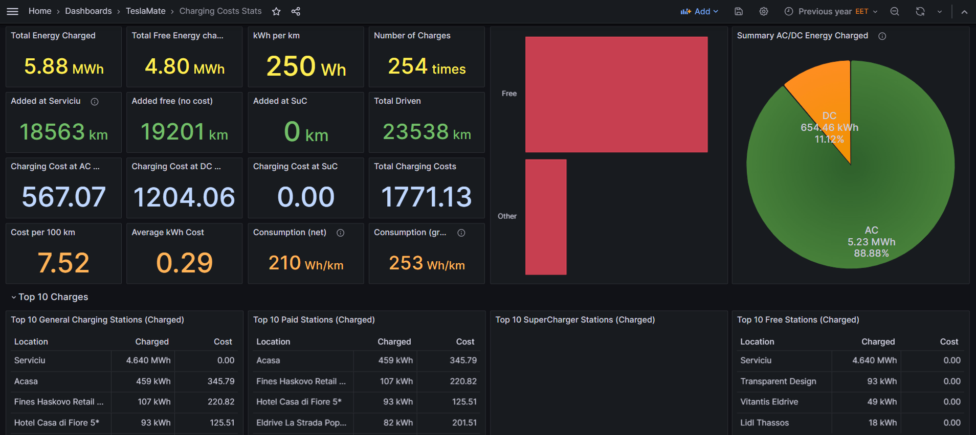Viewport: 976px width, 435px height.
Task: Open dashboard settings gear
Action: click(x=764, y=11)
